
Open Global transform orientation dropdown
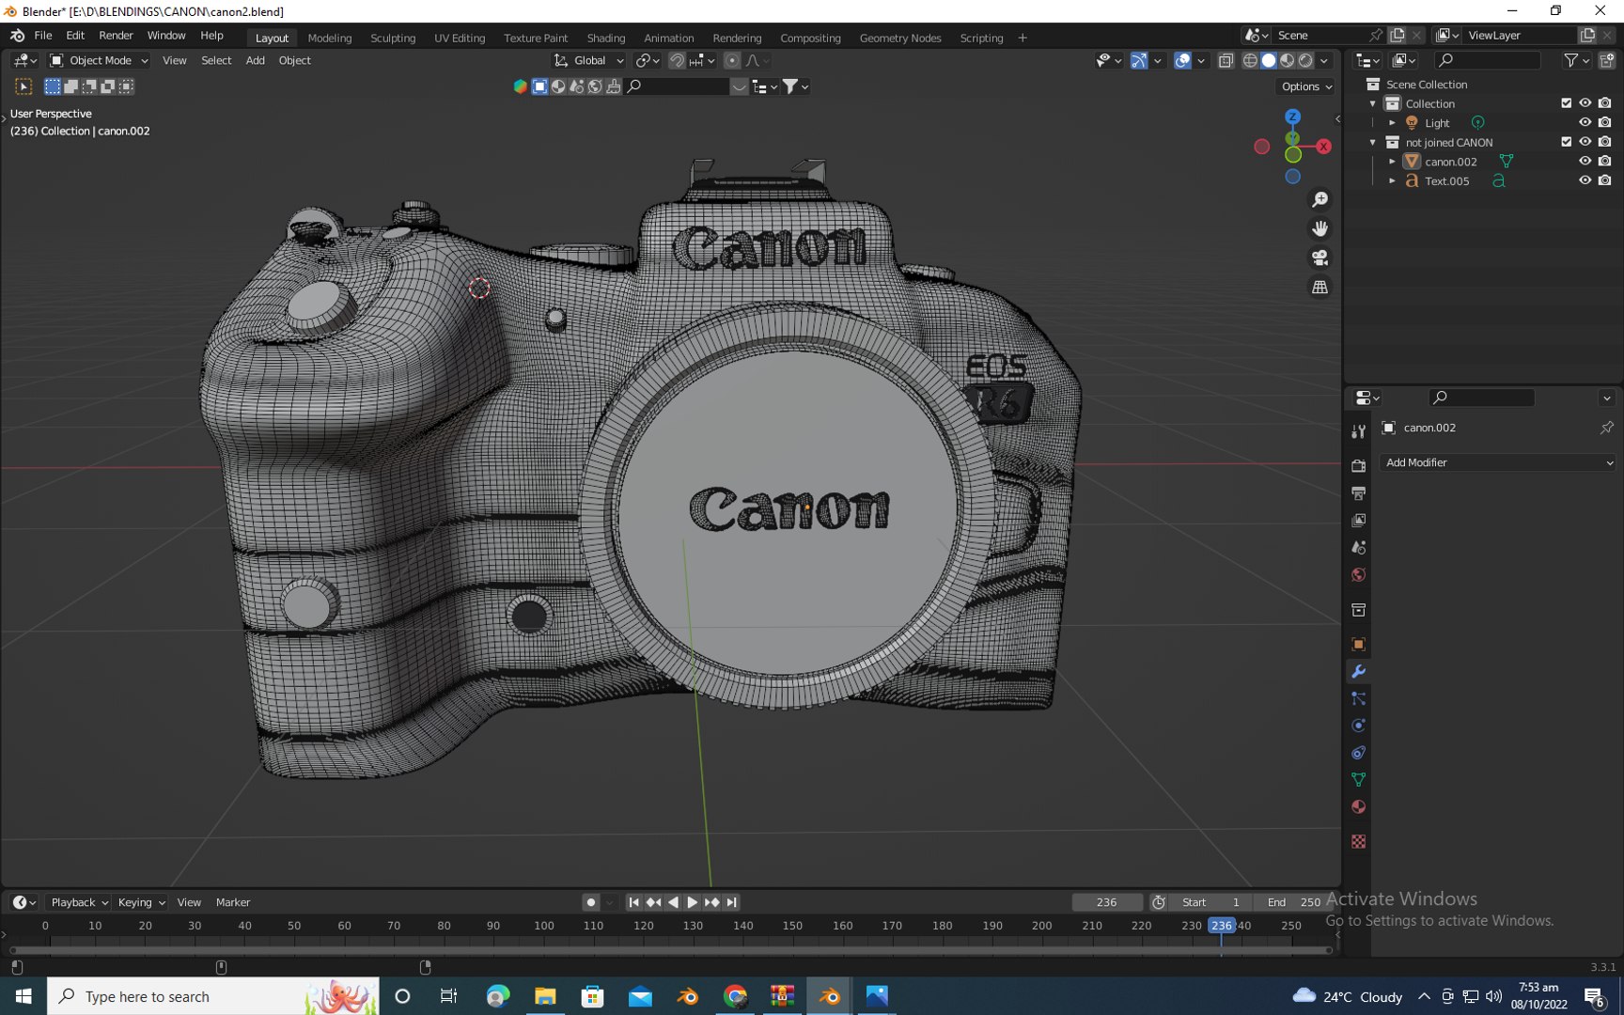[x=589, y=60]
